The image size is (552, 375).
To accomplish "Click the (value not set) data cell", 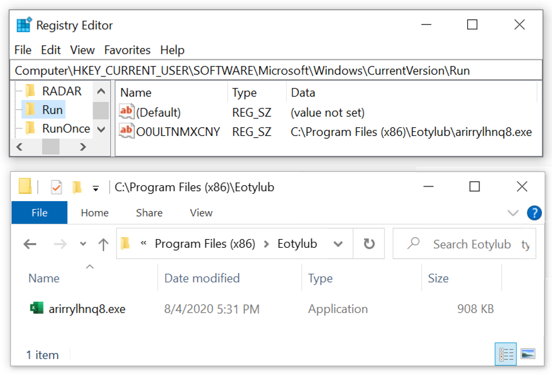I will coord(328,113).
